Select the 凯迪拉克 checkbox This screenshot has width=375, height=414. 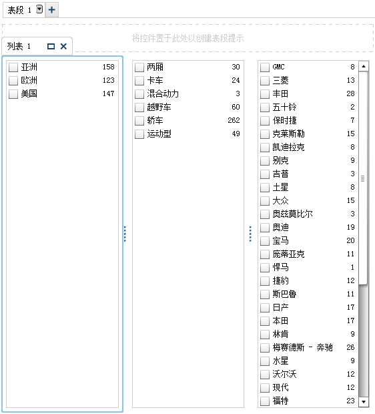click(x=265, y=148)
